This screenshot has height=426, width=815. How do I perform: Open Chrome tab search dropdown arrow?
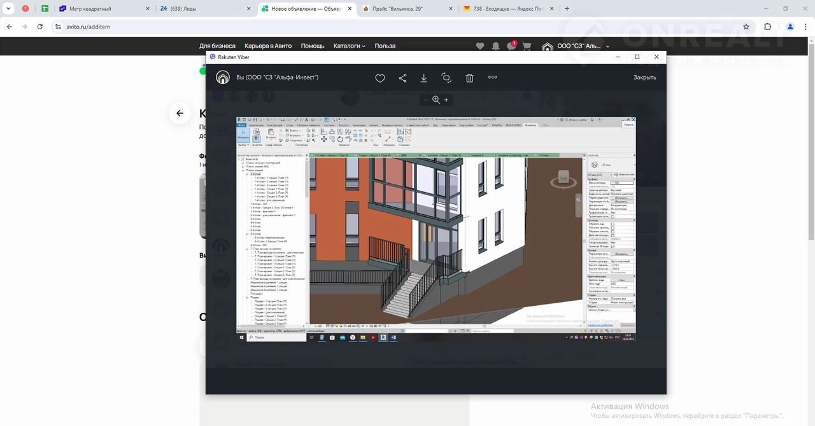click(x=9, y=9)
